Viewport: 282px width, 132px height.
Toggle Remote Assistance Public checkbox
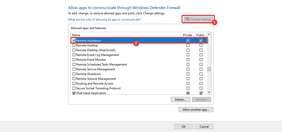[201, 41]
